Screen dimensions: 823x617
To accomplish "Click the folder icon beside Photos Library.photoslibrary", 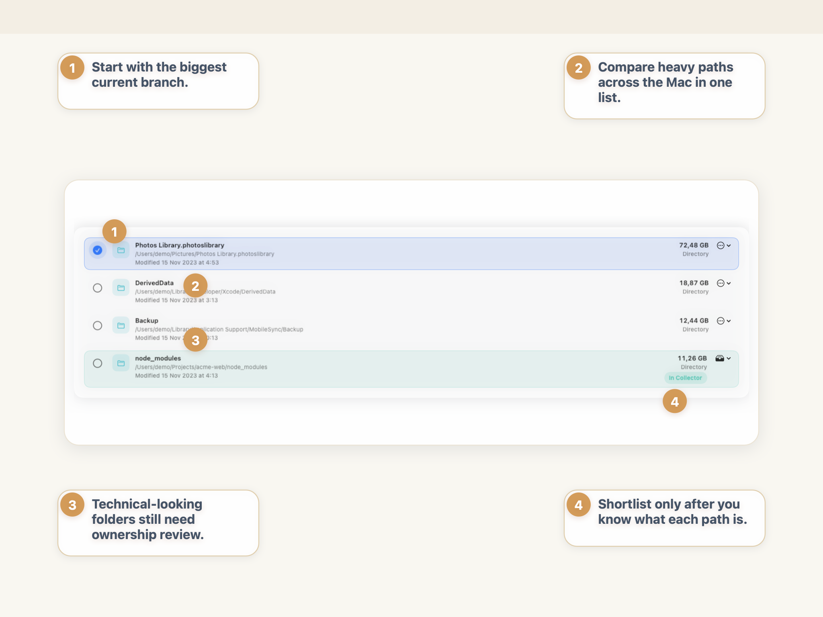I will click(x=121, y=250).
